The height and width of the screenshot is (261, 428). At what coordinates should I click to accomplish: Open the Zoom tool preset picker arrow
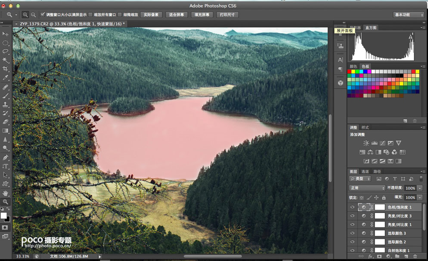(16, 15)
